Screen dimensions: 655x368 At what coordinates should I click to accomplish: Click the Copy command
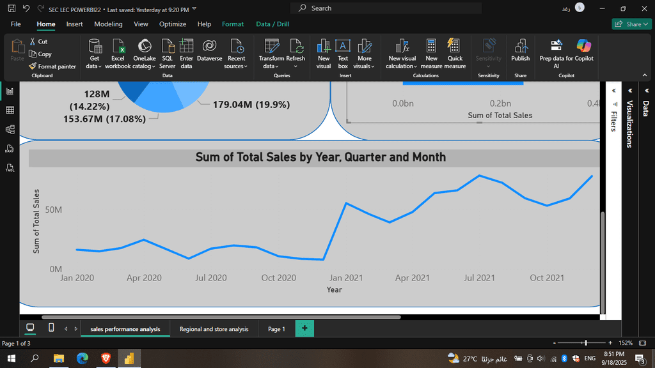(40, 54)
